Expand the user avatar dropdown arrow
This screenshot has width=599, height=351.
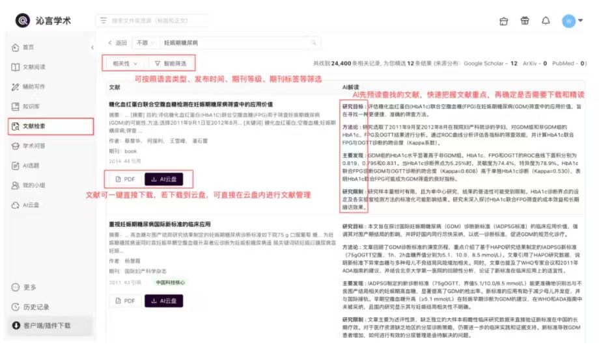point(580,21)
